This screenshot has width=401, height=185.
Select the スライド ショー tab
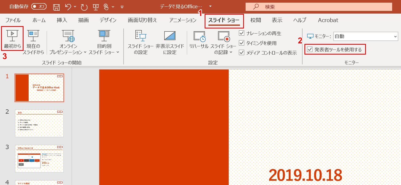(x=224, y=20)
